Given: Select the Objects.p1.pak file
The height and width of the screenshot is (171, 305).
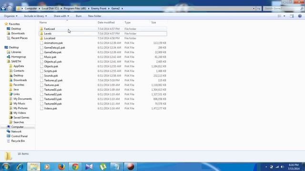Looking at the screenshot, I should [x=103, y=62].
